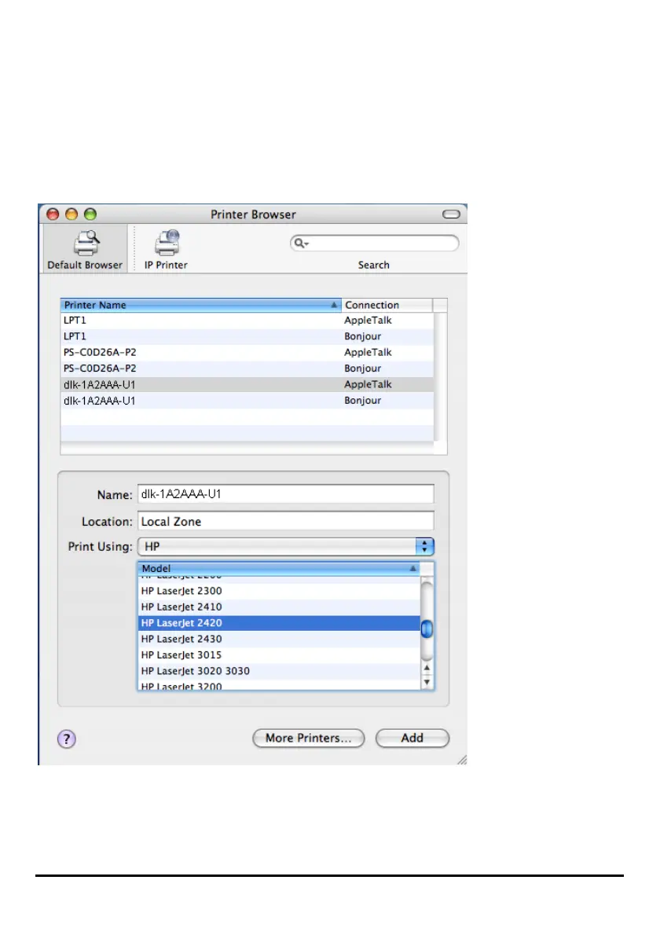Image resolution: width=660 pixels, height=935 pixels.
Task: Select PS-C0D26A-P2 with Bonjour connection
Action: 247,368
